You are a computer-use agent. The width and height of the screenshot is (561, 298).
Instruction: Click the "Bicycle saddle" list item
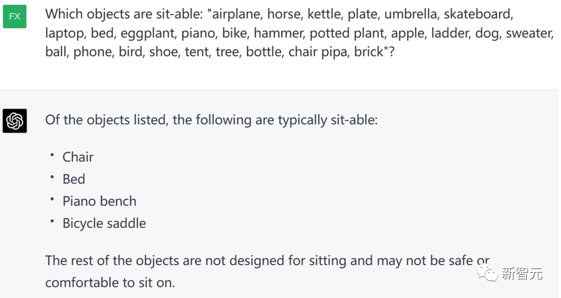[x=104, y=224]
